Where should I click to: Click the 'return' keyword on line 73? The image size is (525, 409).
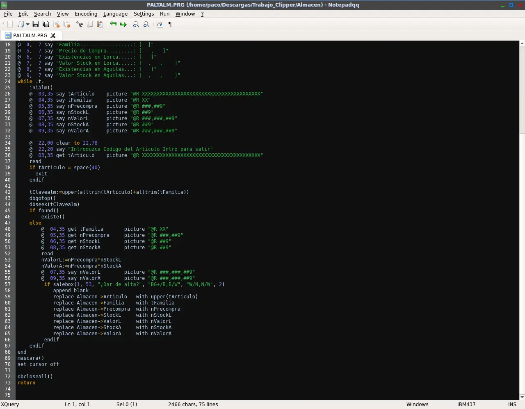tap(26, 383)
